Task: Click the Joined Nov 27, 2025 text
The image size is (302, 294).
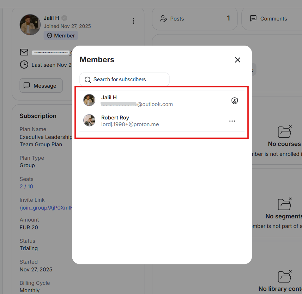Action: [x=67, y=26]
